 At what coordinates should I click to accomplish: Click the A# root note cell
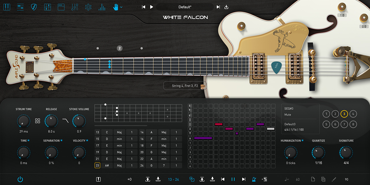(107, 166)
